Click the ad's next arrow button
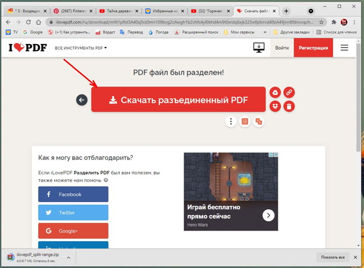This screenshot has width=364, height=268. tap(269, 216)
